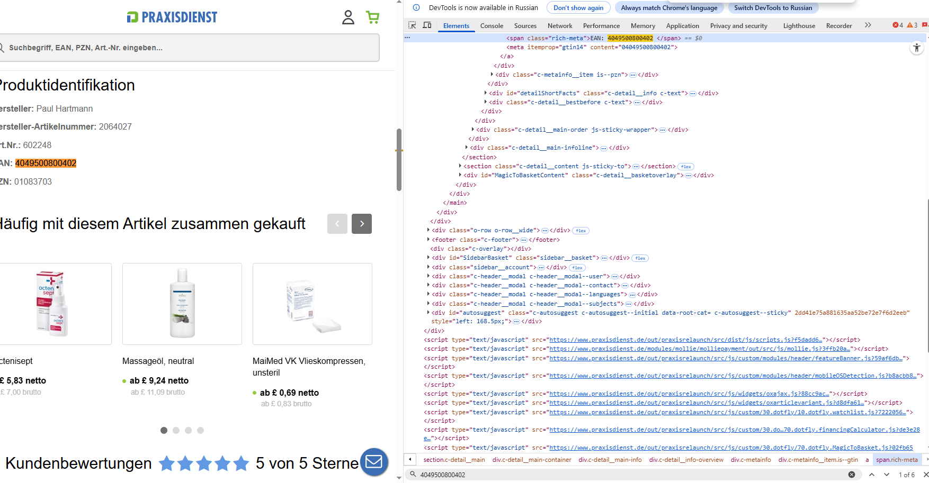The width and height of the screenshot is (929, 483).
Task: Click the errors count indicator
Action: pyautogui.click(x=898, y=25)
